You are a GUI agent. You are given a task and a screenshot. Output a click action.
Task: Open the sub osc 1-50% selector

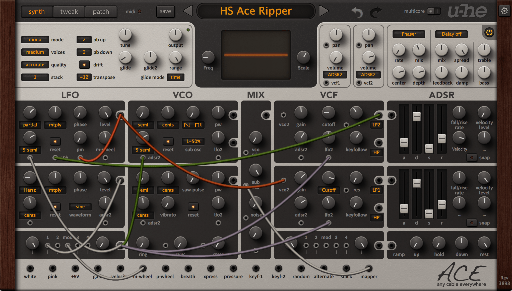[193, 141]
